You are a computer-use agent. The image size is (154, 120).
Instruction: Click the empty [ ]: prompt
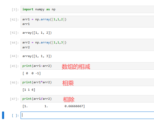pos(15,116)
